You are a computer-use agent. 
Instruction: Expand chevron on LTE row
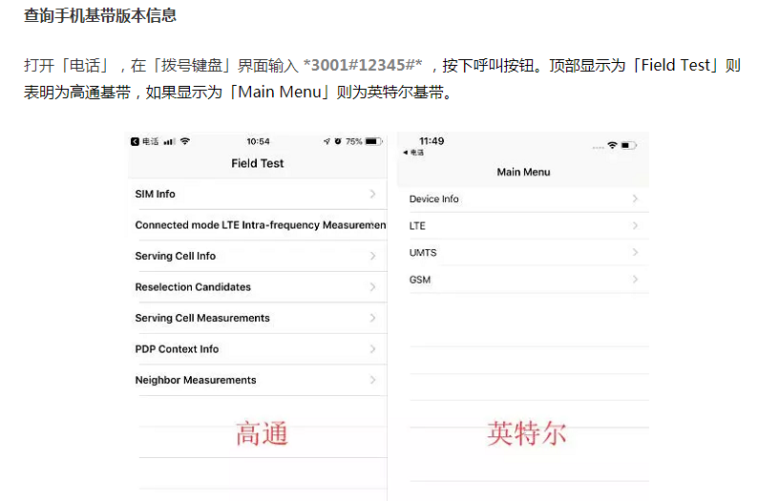635,225
